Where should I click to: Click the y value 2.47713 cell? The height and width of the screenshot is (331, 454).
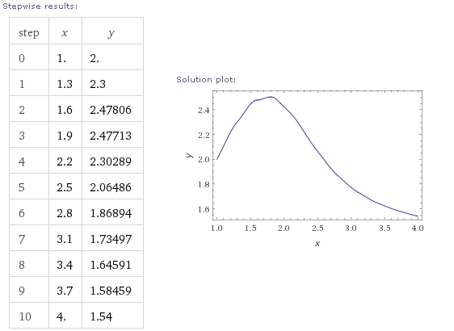click(x=112, y=136)
